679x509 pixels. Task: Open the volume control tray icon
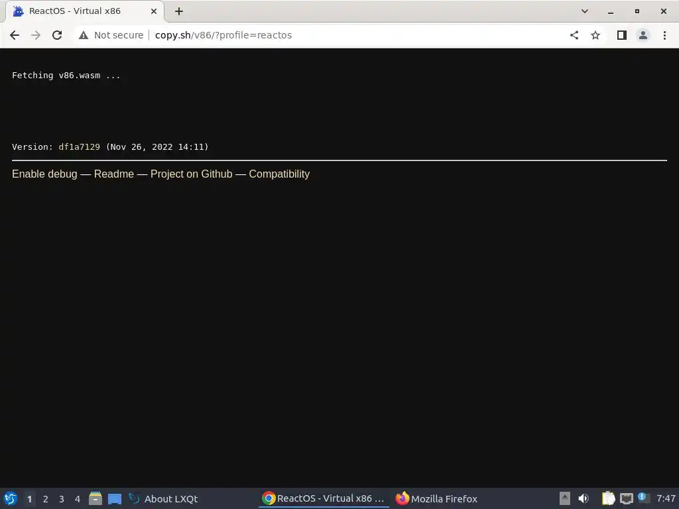584,498
